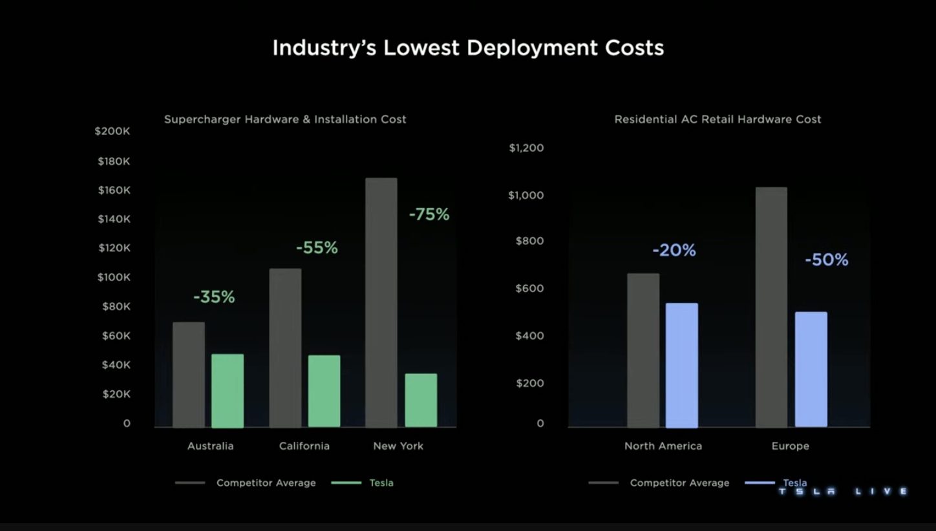Click the New York category label

click(398, 446)
